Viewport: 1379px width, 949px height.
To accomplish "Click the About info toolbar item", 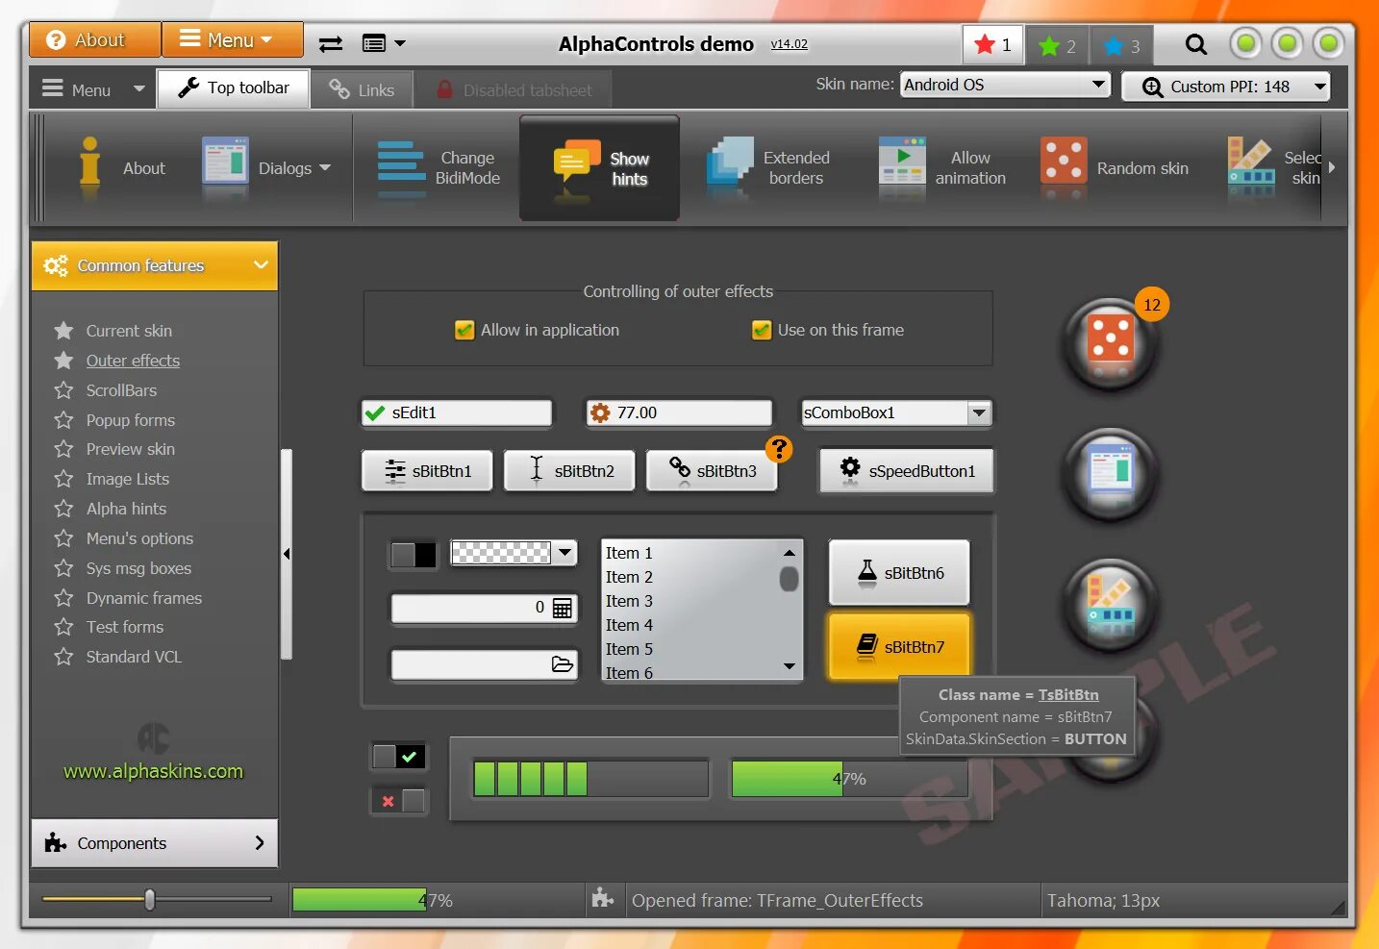I will (121, 168).
